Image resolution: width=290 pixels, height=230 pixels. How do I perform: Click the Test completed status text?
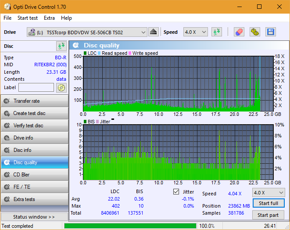point(18,226)
